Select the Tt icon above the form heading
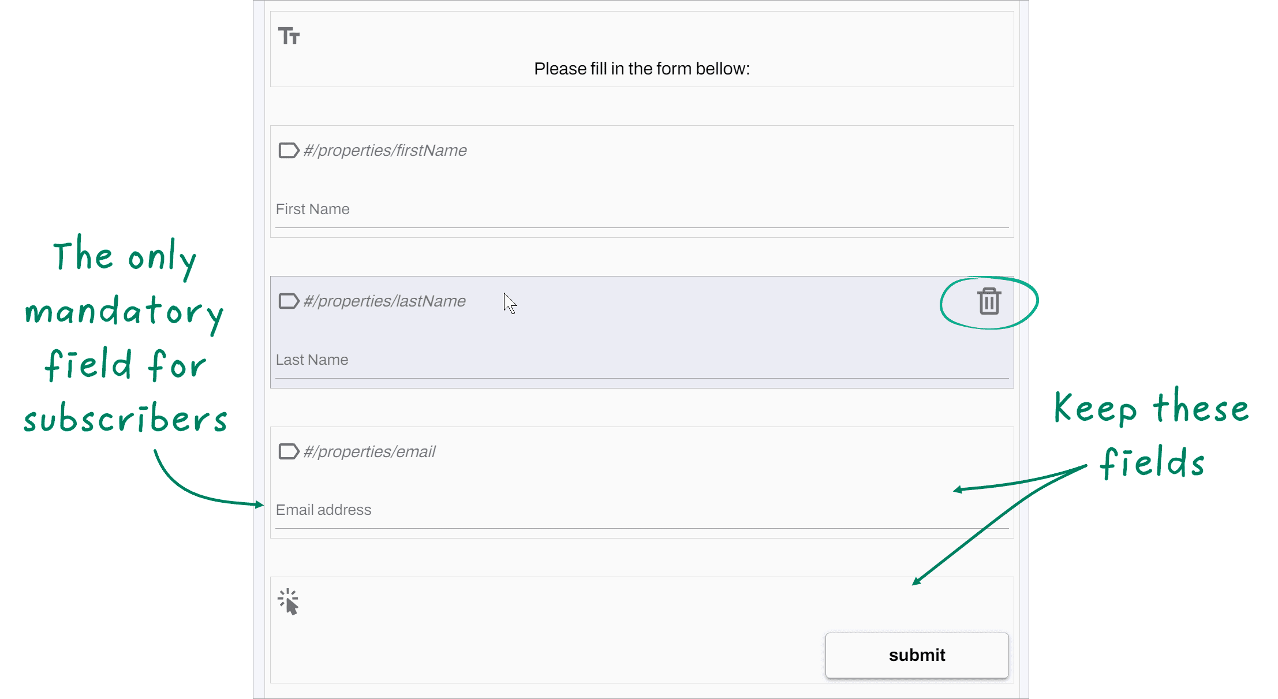1278x699 pixels. (x=290, y=36)
